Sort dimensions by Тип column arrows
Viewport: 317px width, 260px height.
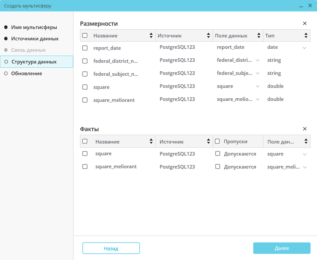(306, 36)
